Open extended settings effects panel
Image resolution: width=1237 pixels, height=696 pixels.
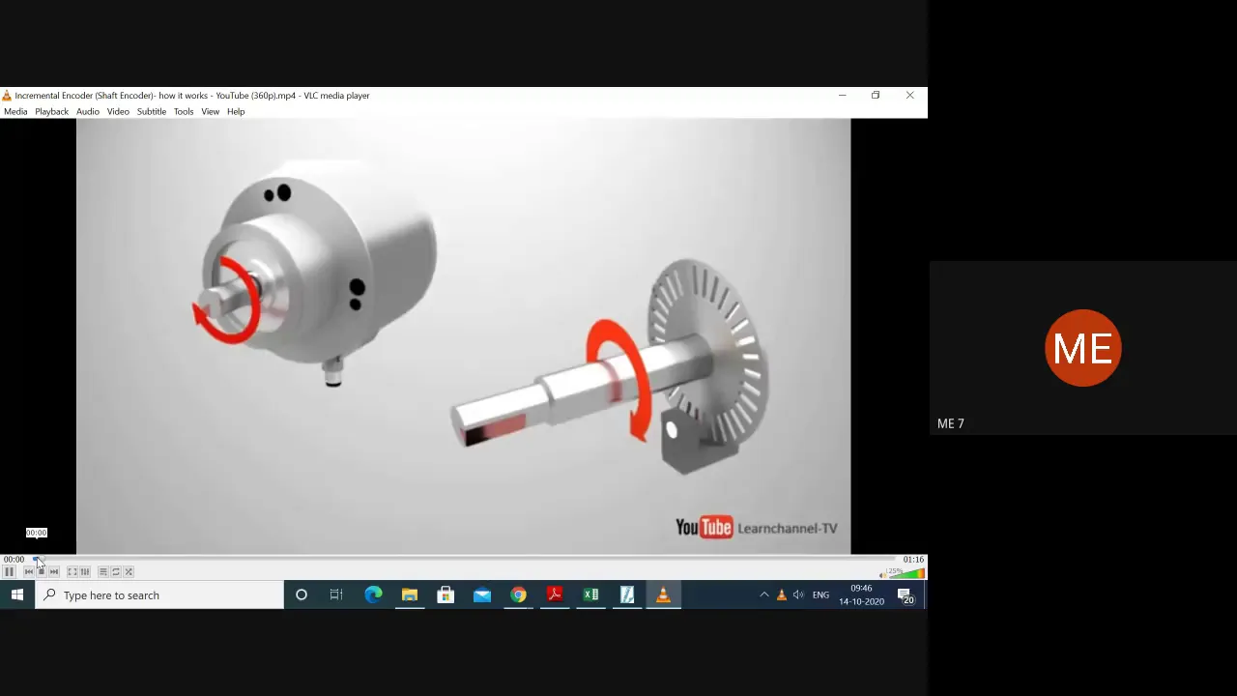tap(85, 571)
